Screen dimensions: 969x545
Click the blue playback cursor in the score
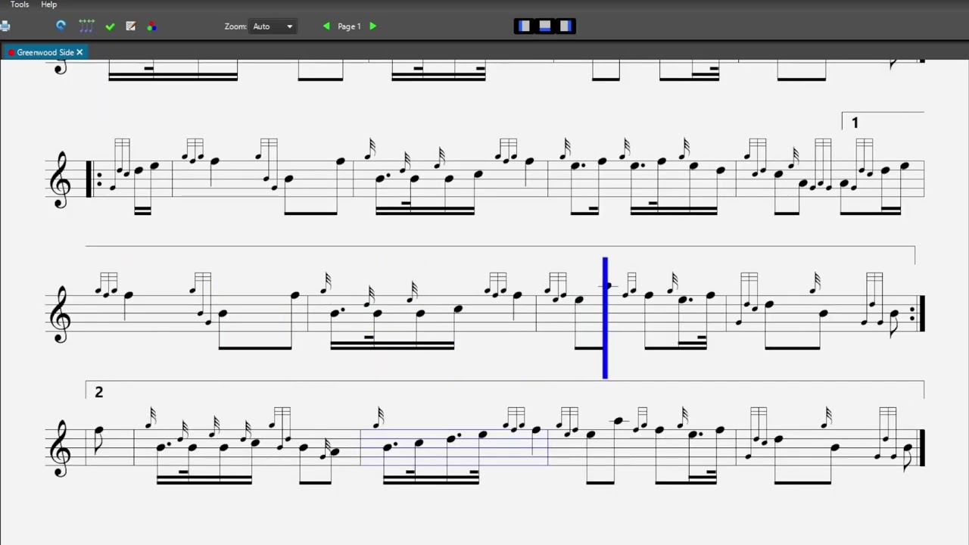pos(605,318)
